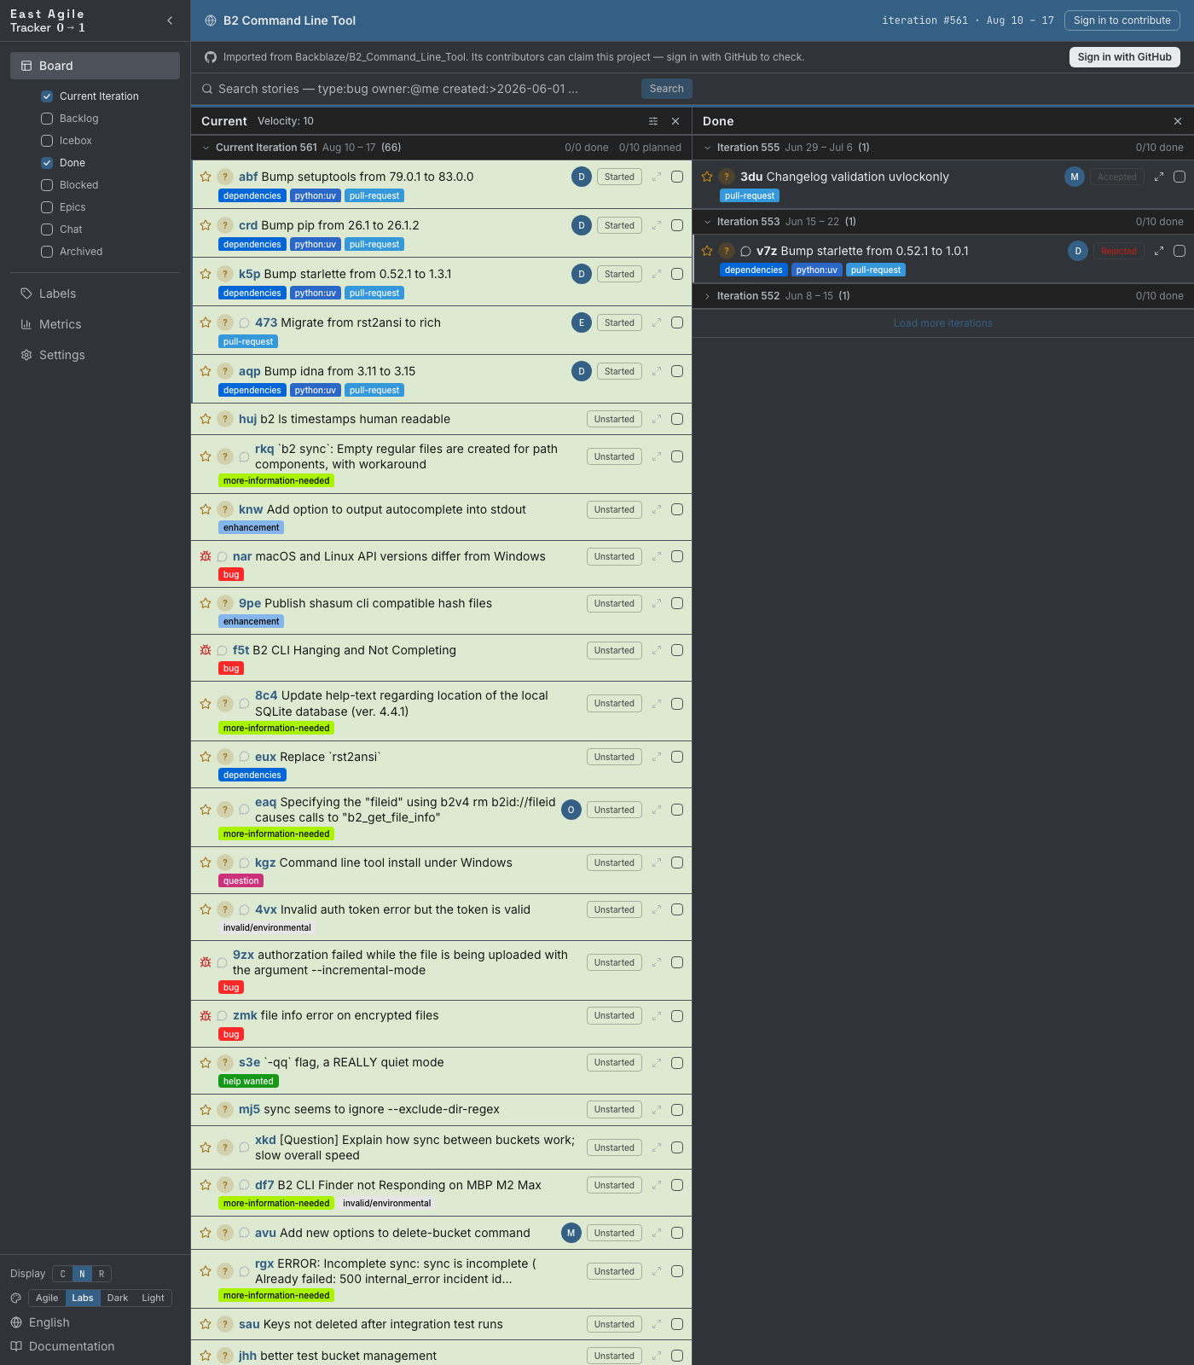Open comments on 'v7z Bump starlette' story
Viewport: 1194px width, 1365px height.
click(x=745, y=252)
